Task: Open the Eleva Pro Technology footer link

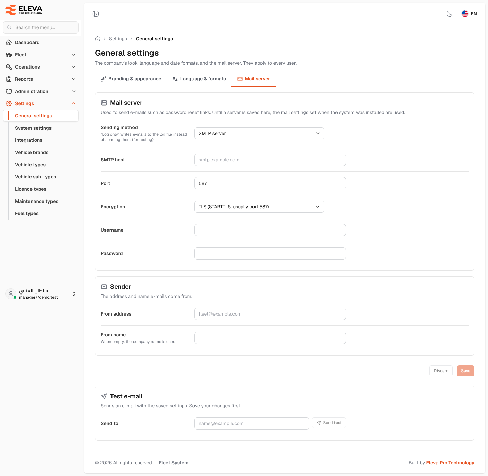Action: point(450,463)
